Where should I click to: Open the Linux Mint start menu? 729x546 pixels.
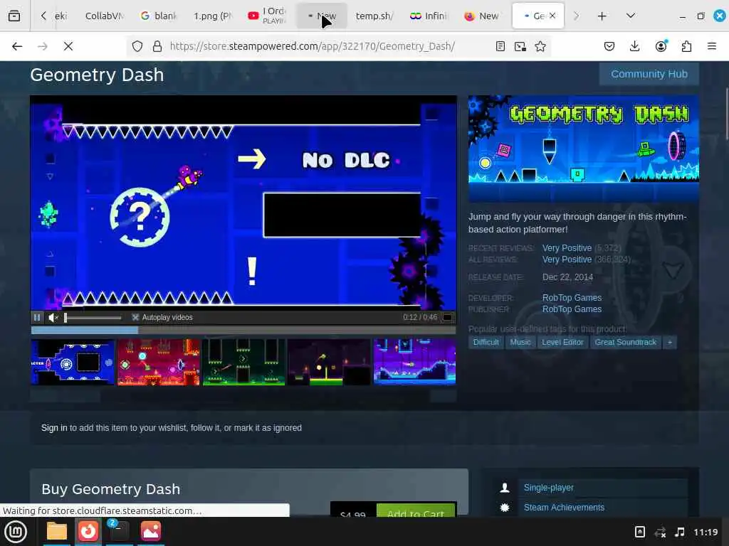[x=16, y=532]
